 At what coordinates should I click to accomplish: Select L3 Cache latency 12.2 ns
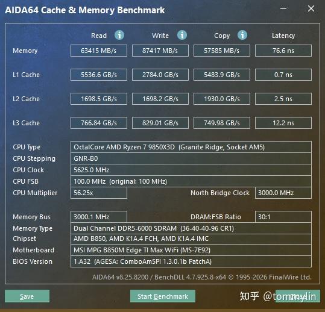point(283,123)
